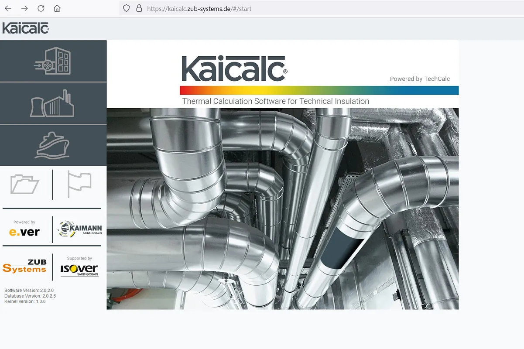524x349 pixels.
Task: Change language via the flag icon
Action: (x=79, y=185)
